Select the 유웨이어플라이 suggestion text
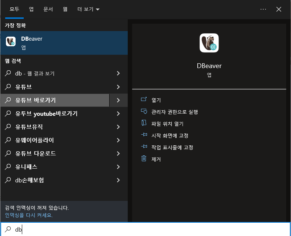The image size is (291, 236). tap(34, 140)
